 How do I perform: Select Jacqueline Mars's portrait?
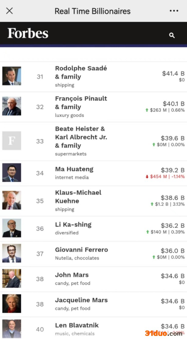(x=12, y=304)
